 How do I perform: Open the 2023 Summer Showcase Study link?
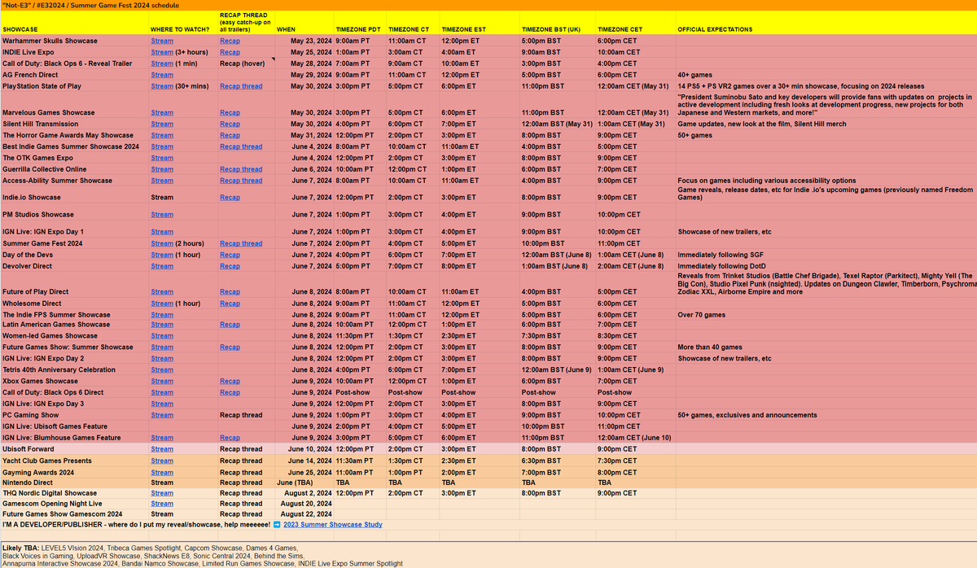click(332, 525)
